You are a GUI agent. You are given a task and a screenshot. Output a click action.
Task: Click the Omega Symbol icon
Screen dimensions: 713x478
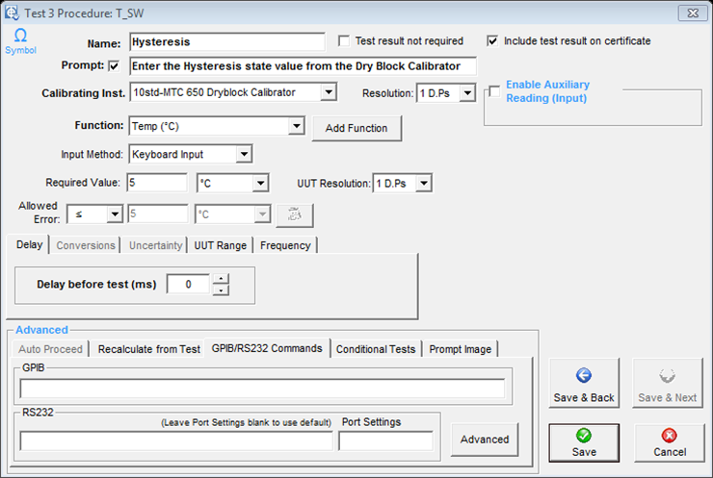coord(20,39)
